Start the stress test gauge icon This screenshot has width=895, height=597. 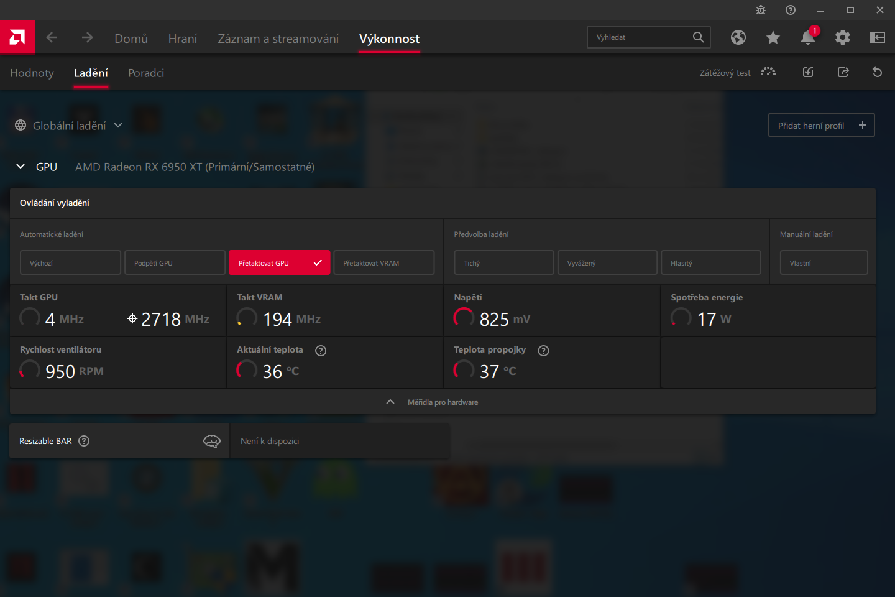coord(768,72)
